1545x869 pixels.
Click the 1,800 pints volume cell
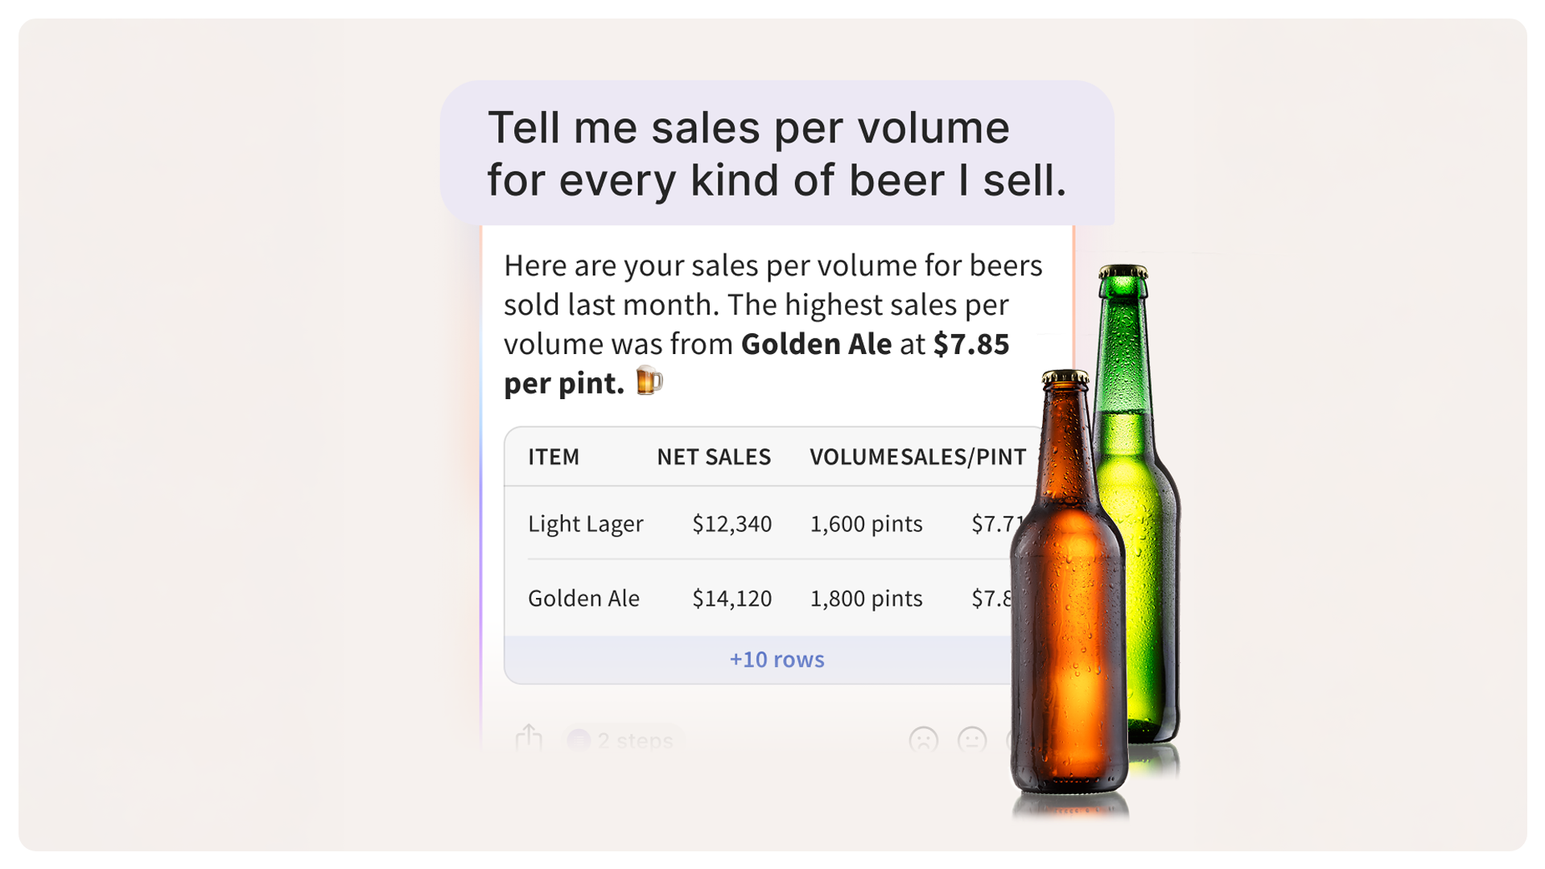(x=866, y=599)
